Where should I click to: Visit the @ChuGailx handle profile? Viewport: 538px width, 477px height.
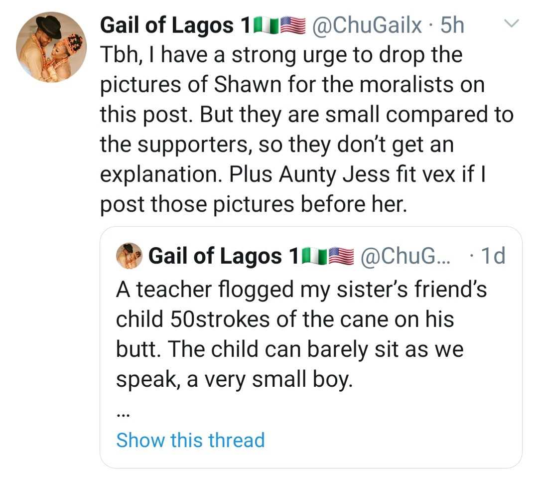point(367,25)
